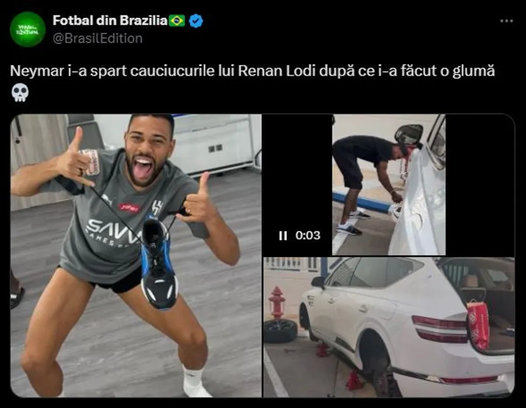Open the Fotbal din Brazilia profile name
The height and width of the screenshot is (408, 526).
click(x=110, y=21)
